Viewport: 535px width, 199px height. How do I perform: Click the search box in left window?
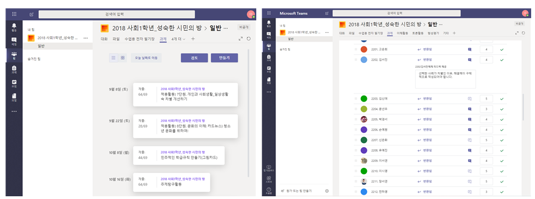(116, 14)
